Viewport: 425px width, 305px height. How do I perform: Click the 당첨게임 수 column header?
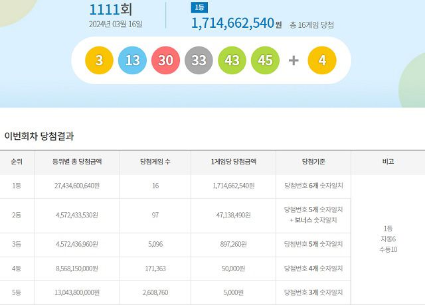click(x=155, y=162)
